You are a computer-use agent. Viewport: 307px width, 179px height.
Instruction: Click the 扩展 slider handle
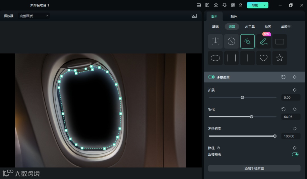[x=242, y=97]
